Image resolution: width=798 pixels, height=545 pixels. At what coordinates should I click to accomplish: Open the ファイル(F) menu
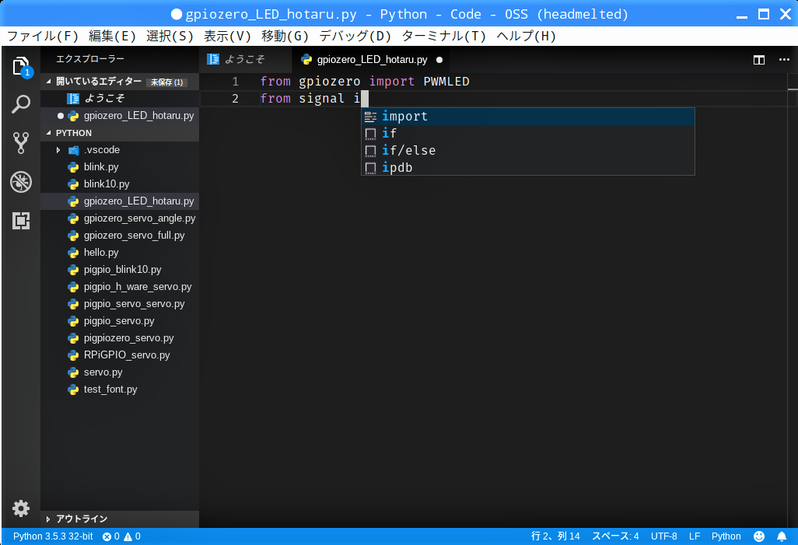pos(43,36)
